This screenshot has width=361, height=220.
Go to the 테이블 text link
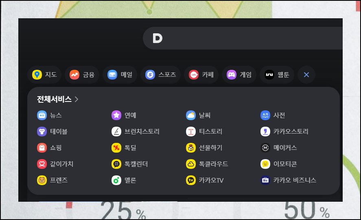click(59, 132)
